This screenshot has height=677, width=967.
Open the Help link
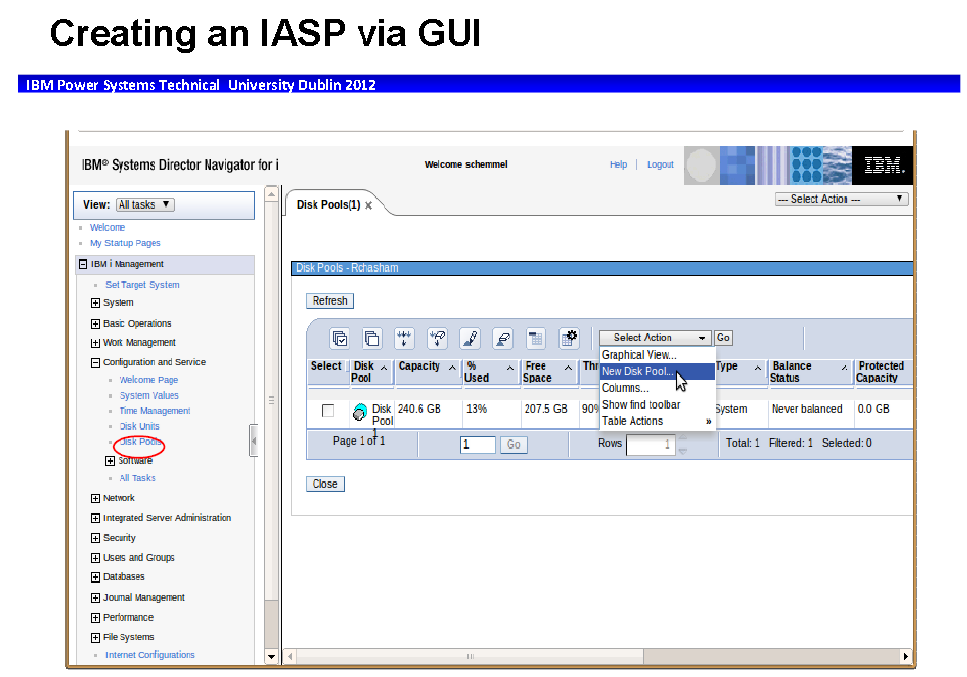pos(618,164)
